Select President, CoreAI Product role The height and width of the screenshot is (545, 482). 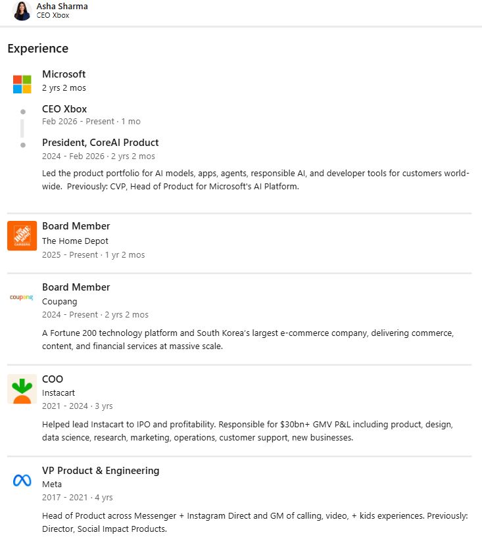pyautogui.click(x=100, y=143)
